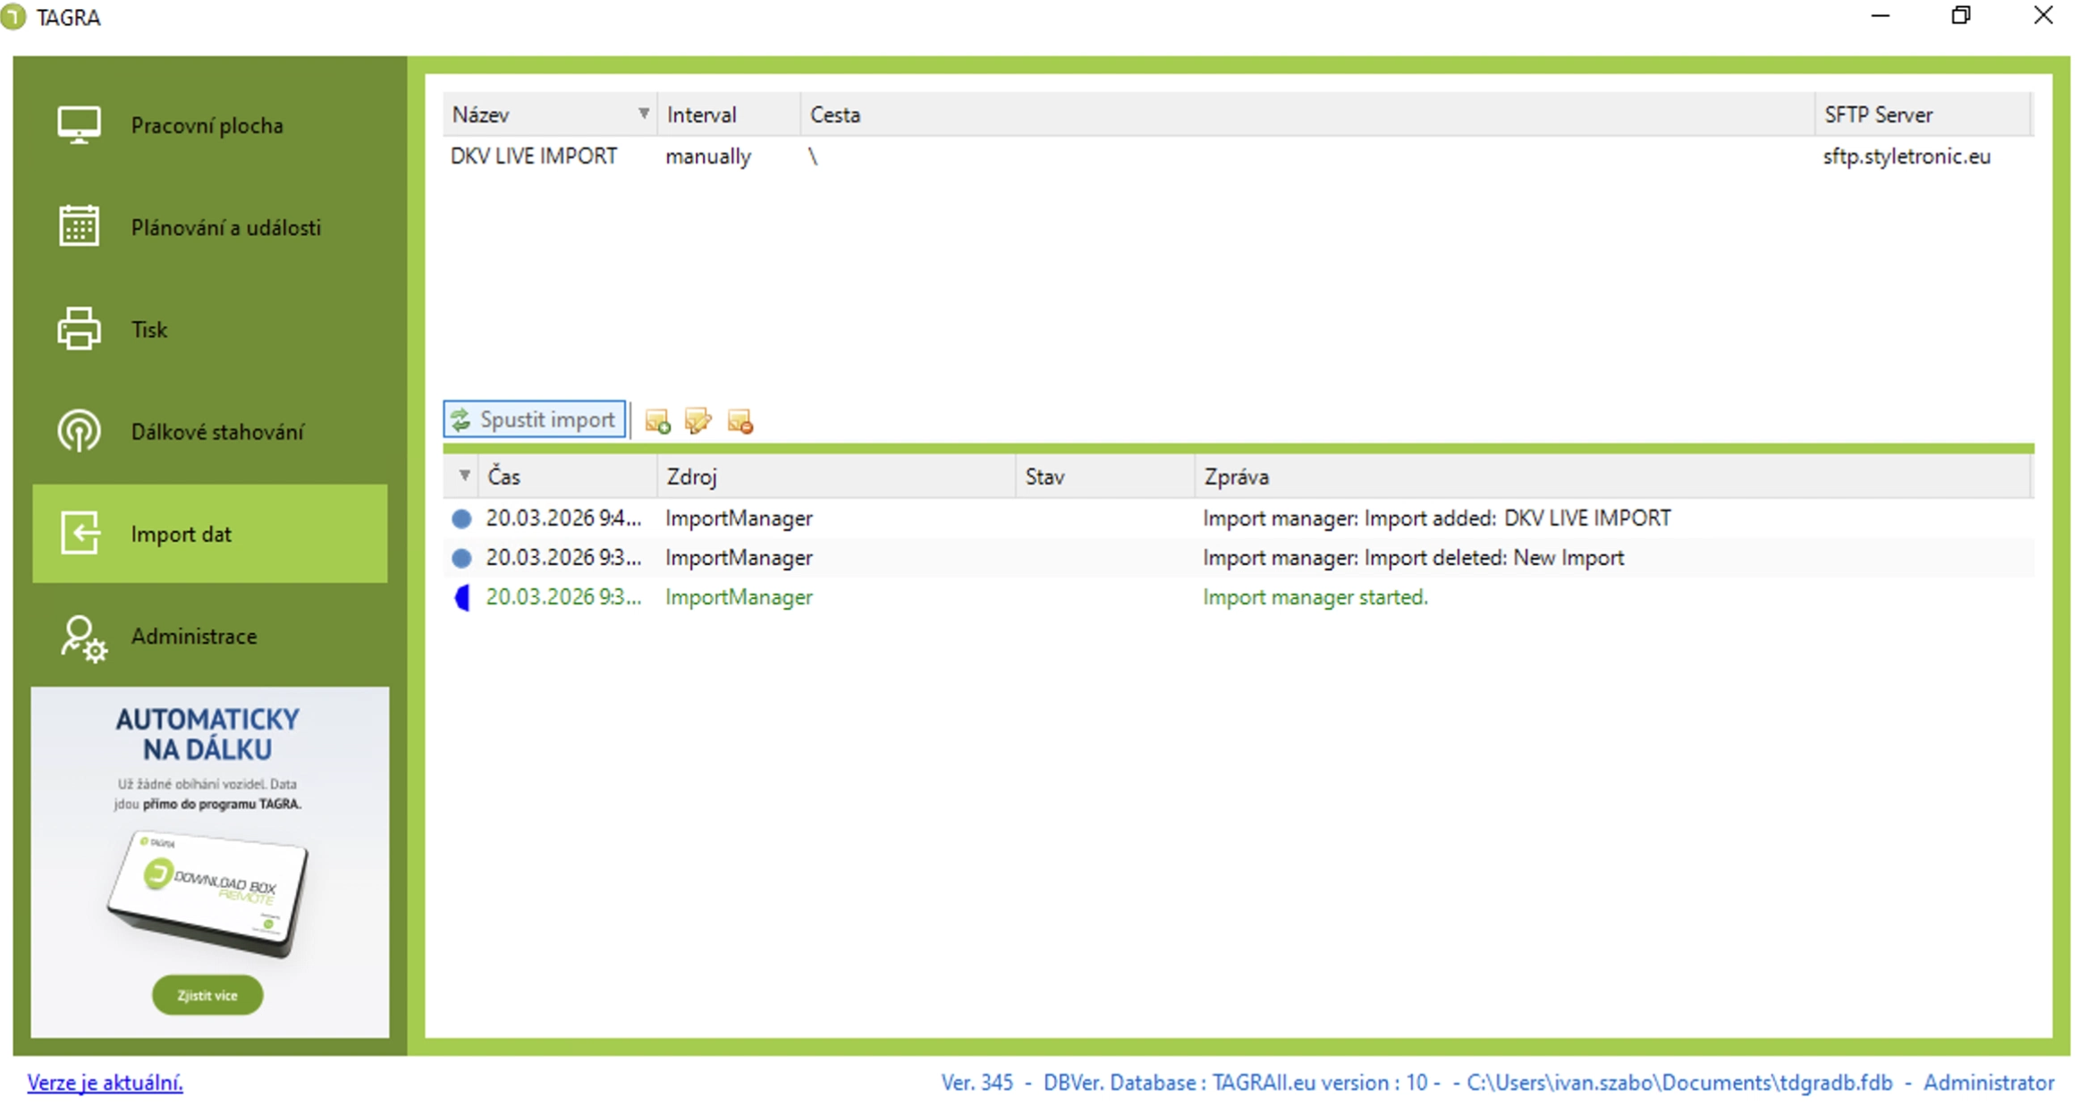Sort by the Cesta column header
Screen dimensions: 2080x1114
pyautogui.click(x=1307, y=114)
